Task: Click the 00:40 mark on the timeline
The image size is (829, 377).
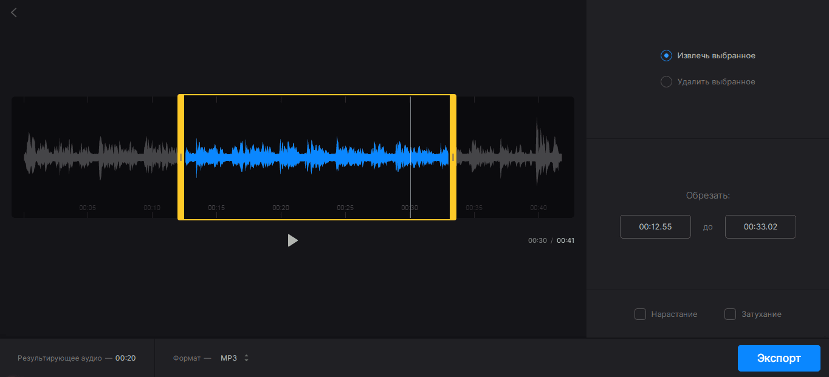Action: pyautogui.click(x=538, y=208)
